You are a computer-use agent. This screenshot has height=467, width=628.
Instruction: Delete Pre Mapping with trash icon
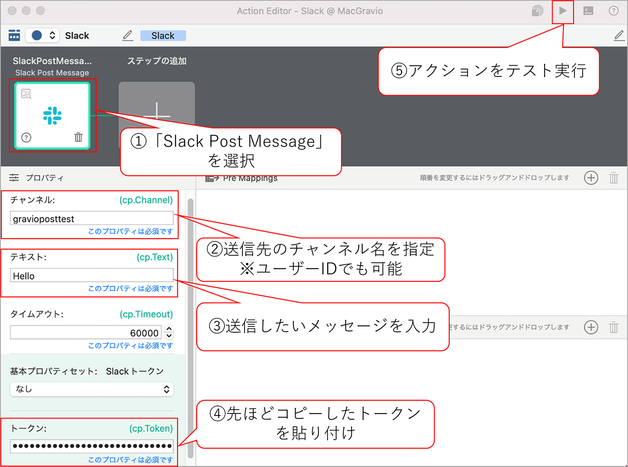pyautogui.click(x=613, y=178)
